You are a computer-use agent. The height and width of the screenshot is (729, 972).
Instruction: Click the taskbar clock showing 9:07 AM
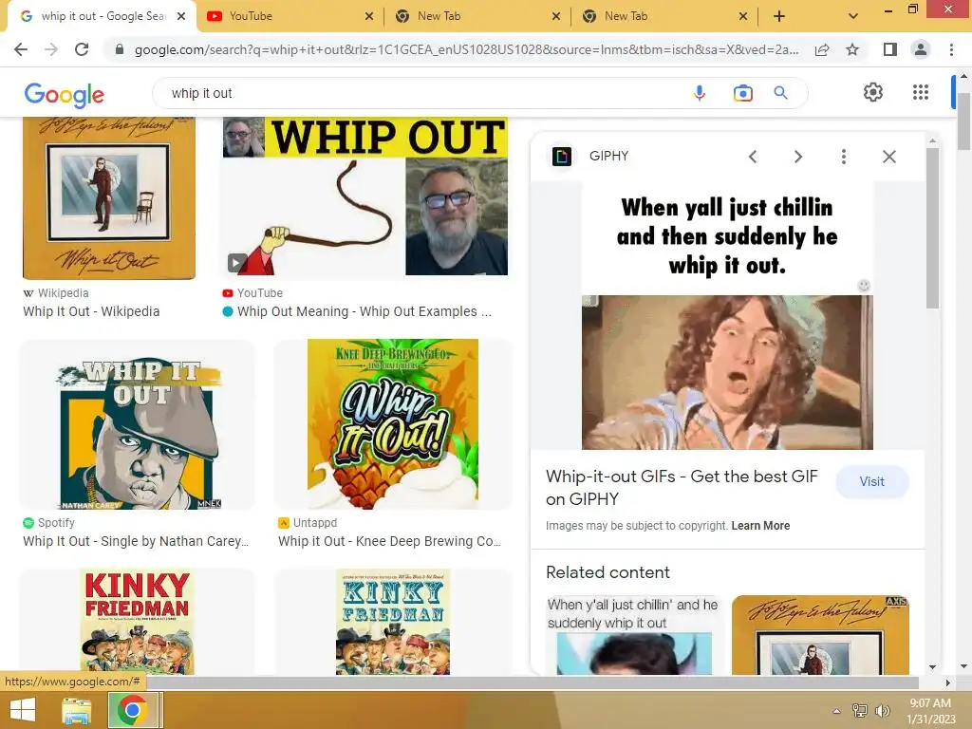click(930, 711)
